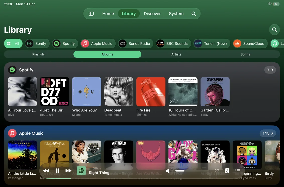Go to the Home tab
The width and height of the screenshot is (284, 187).
[108, 14]
